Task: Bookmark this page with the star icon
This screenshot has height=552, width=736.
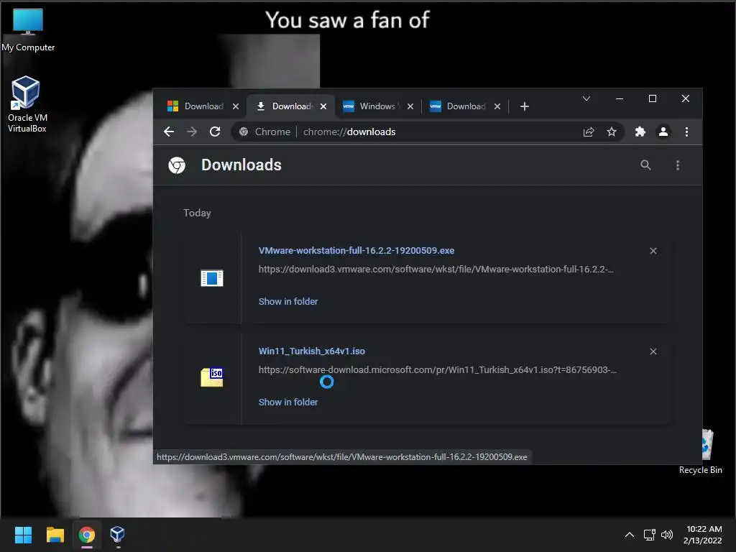Action: tap(611, 132)
